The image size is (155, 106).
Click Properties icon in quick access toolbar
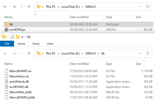coord(12,37)
